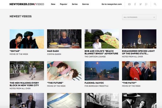Open thumbnail of man holding tablet at desk
Screen dimensions: 162x108
(x=27, y=100)
